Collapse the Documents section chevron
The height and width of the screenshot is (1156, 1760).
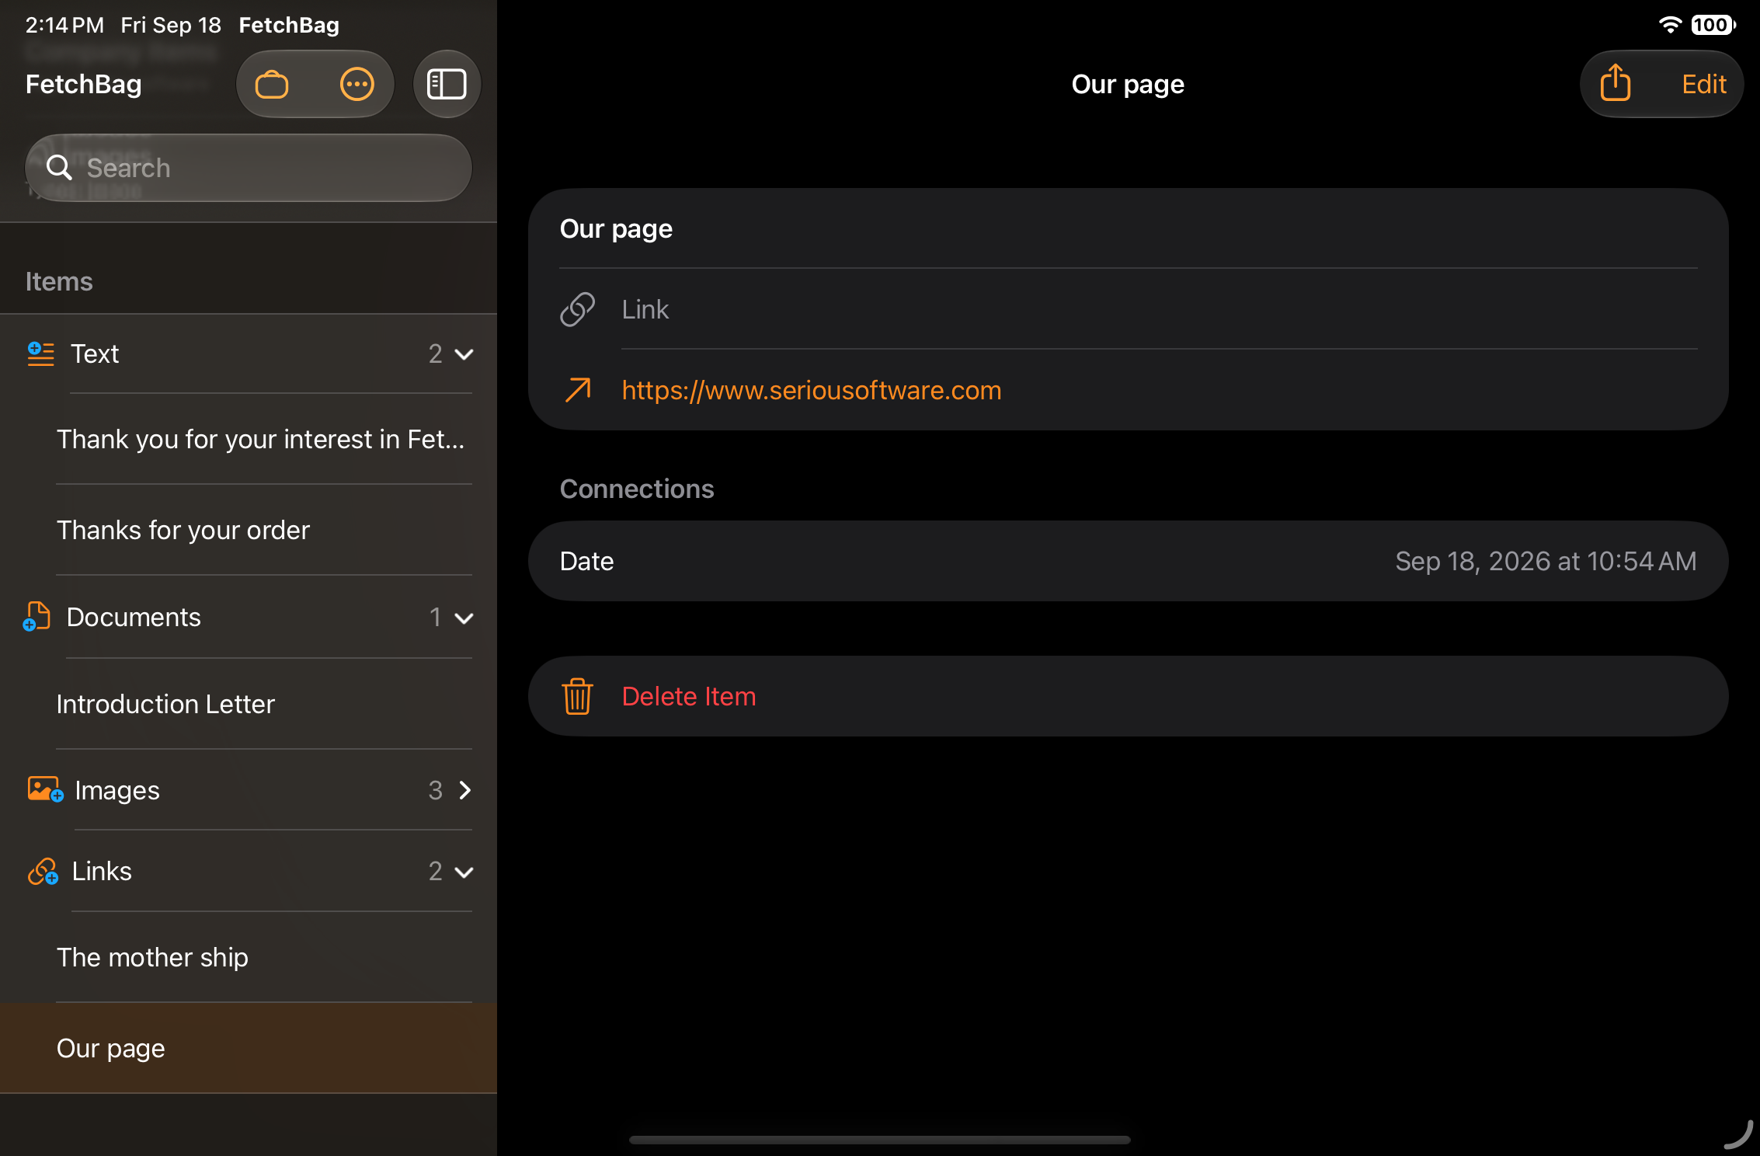pos(464,618)
